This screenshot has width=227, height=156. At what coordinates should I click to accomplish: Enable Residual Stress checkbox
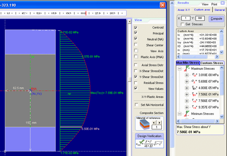click(x=136, y=83)
